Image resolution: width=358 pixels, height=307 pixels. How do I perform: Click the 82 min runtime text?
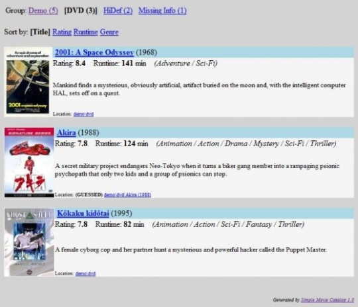point(134,224)
